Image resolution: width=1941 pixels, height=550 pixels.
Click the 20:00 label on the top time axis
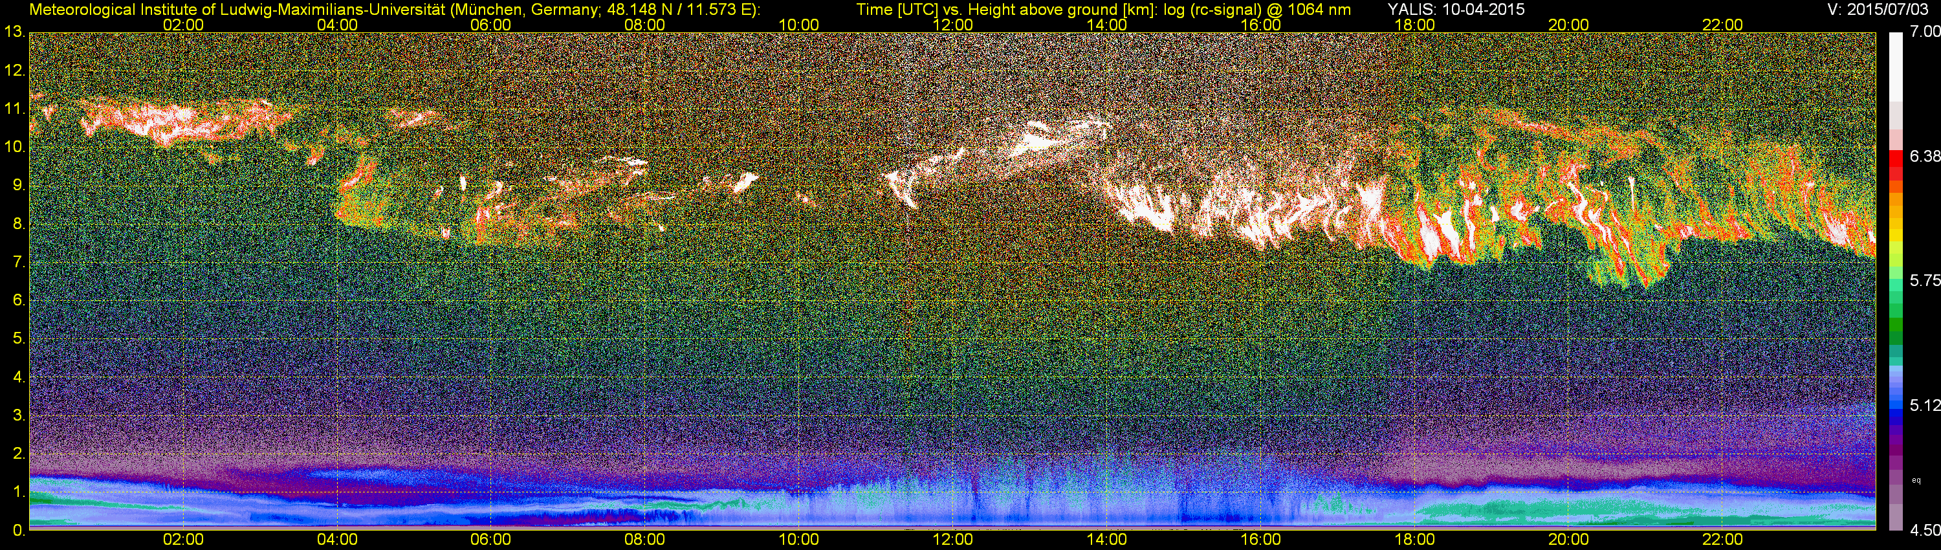coord(1568,25)
